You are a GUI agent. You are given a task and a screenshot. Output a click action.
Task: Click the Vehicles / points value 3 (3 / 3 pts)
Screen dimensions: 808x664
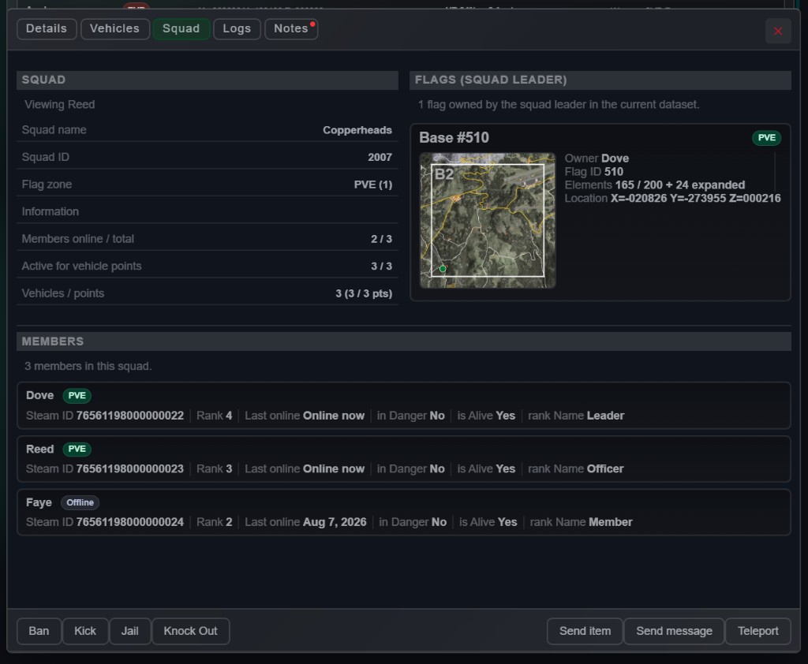[x=364, y=293]
